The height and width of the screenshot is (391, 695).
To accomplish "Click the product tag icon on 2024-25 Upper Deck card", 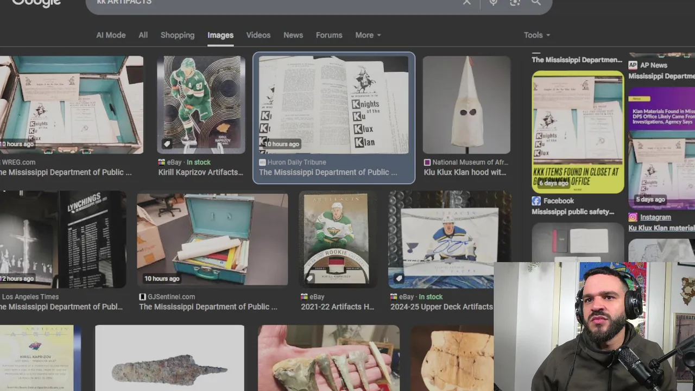I will 399,278.
